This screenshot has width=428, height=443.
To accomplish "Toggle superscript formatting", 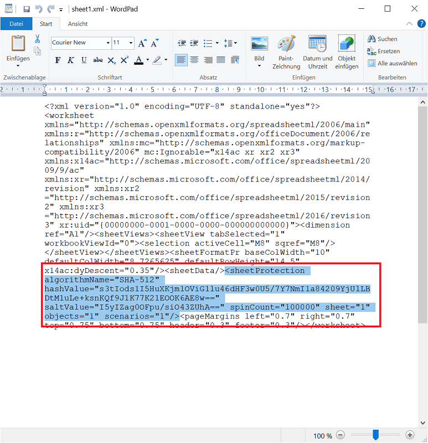I will coord(125,60).
